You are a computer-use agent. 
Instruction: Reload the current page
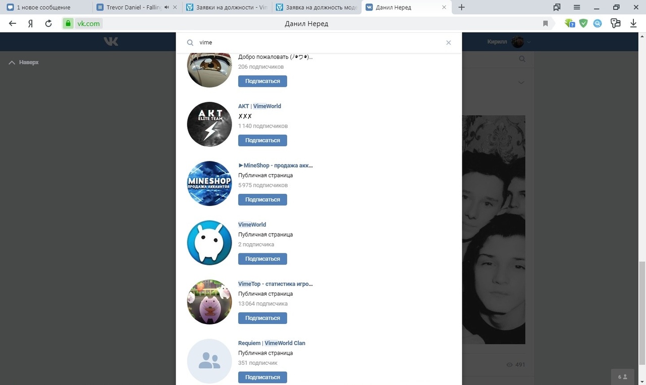pyautogui.click(x=48, y=23)
